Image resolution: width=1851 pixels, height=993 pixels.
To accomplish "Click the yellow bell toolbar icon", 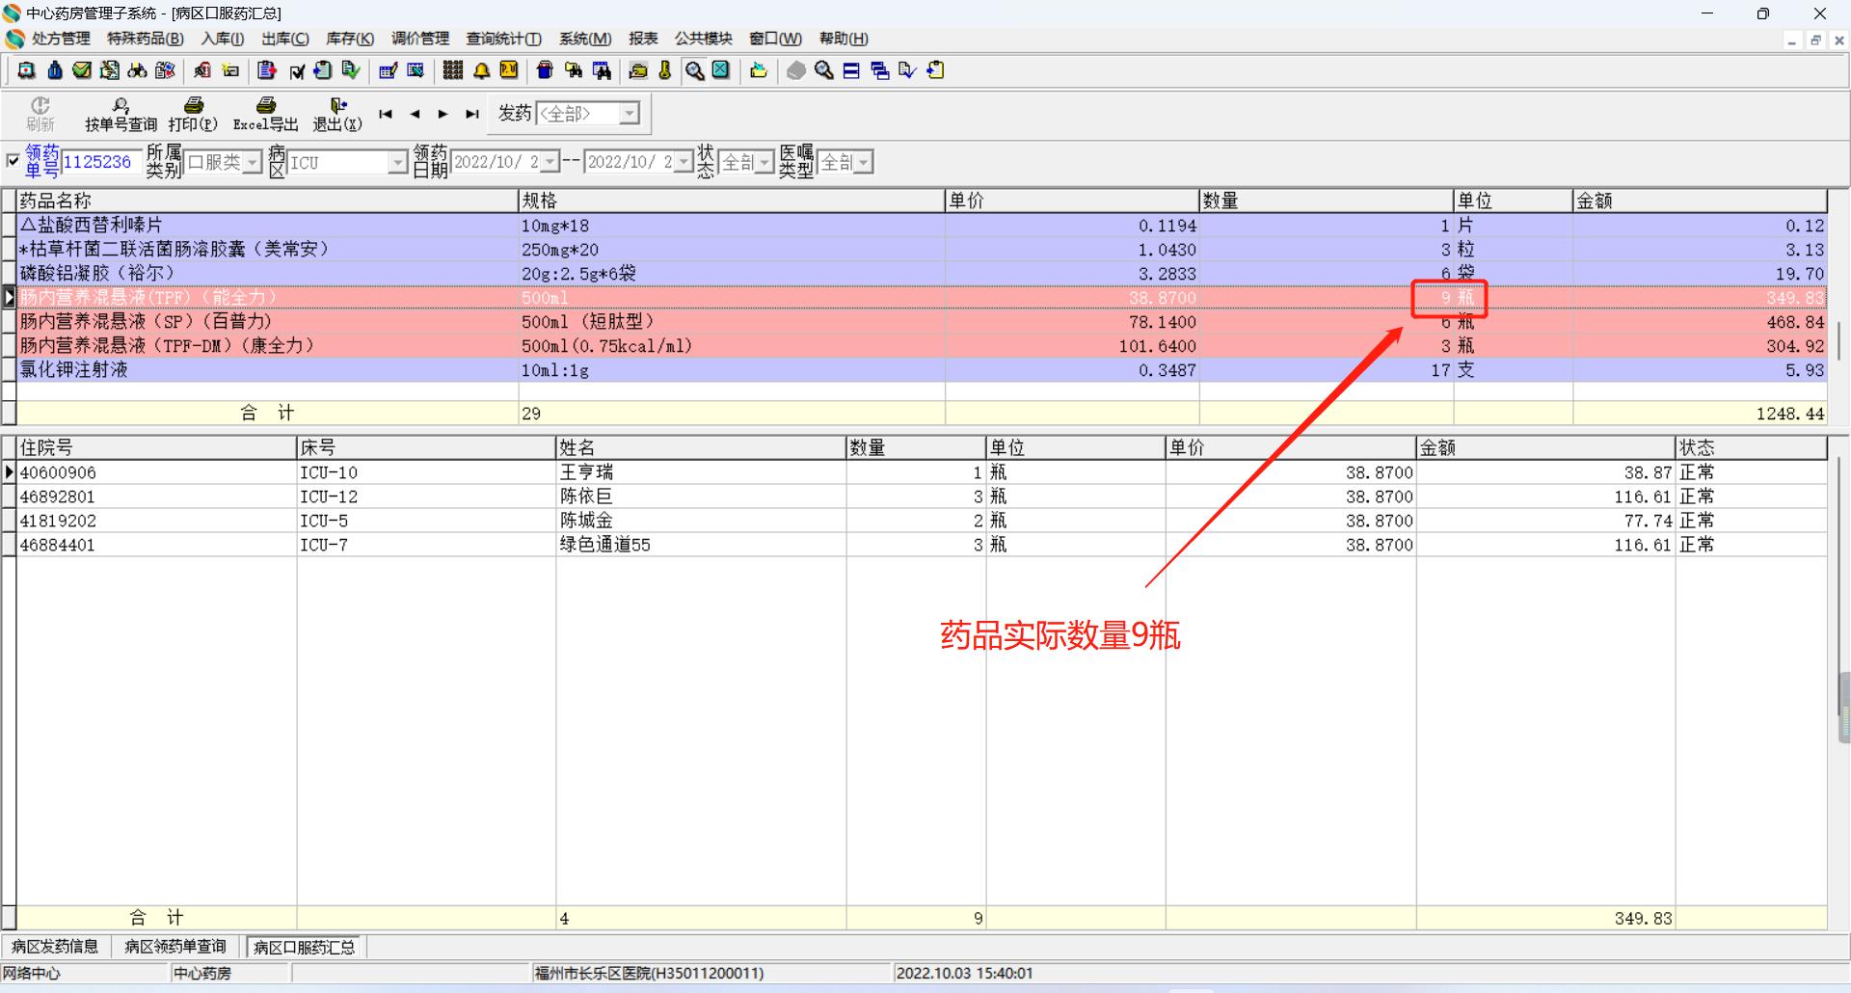I will tap(481, 70).
